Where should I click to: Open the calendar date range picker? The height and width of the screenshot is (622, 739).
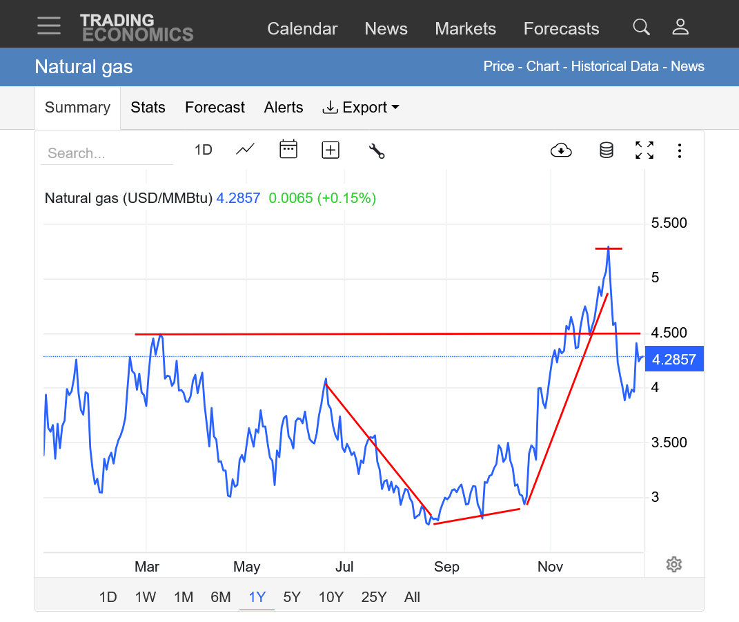click(288, 150)
